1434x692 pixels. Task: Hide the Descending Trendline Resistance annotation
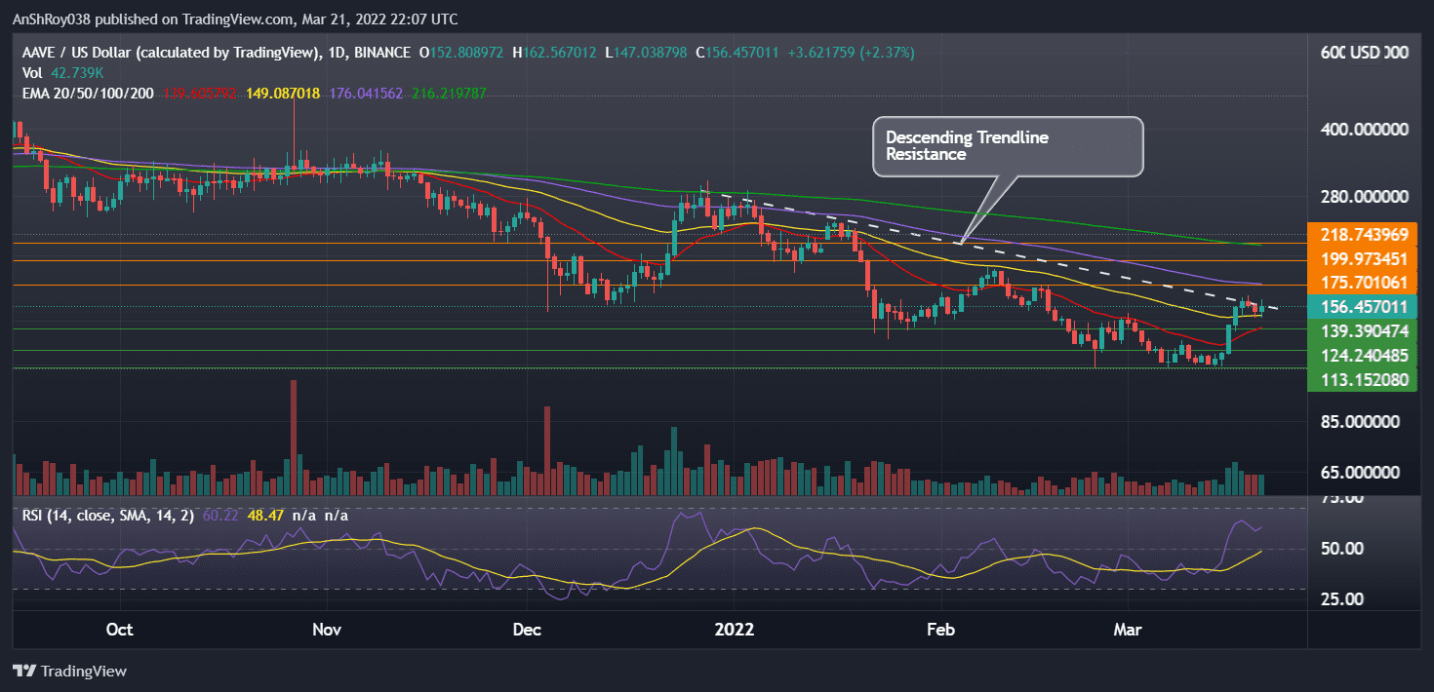(x=1007, y=146)
